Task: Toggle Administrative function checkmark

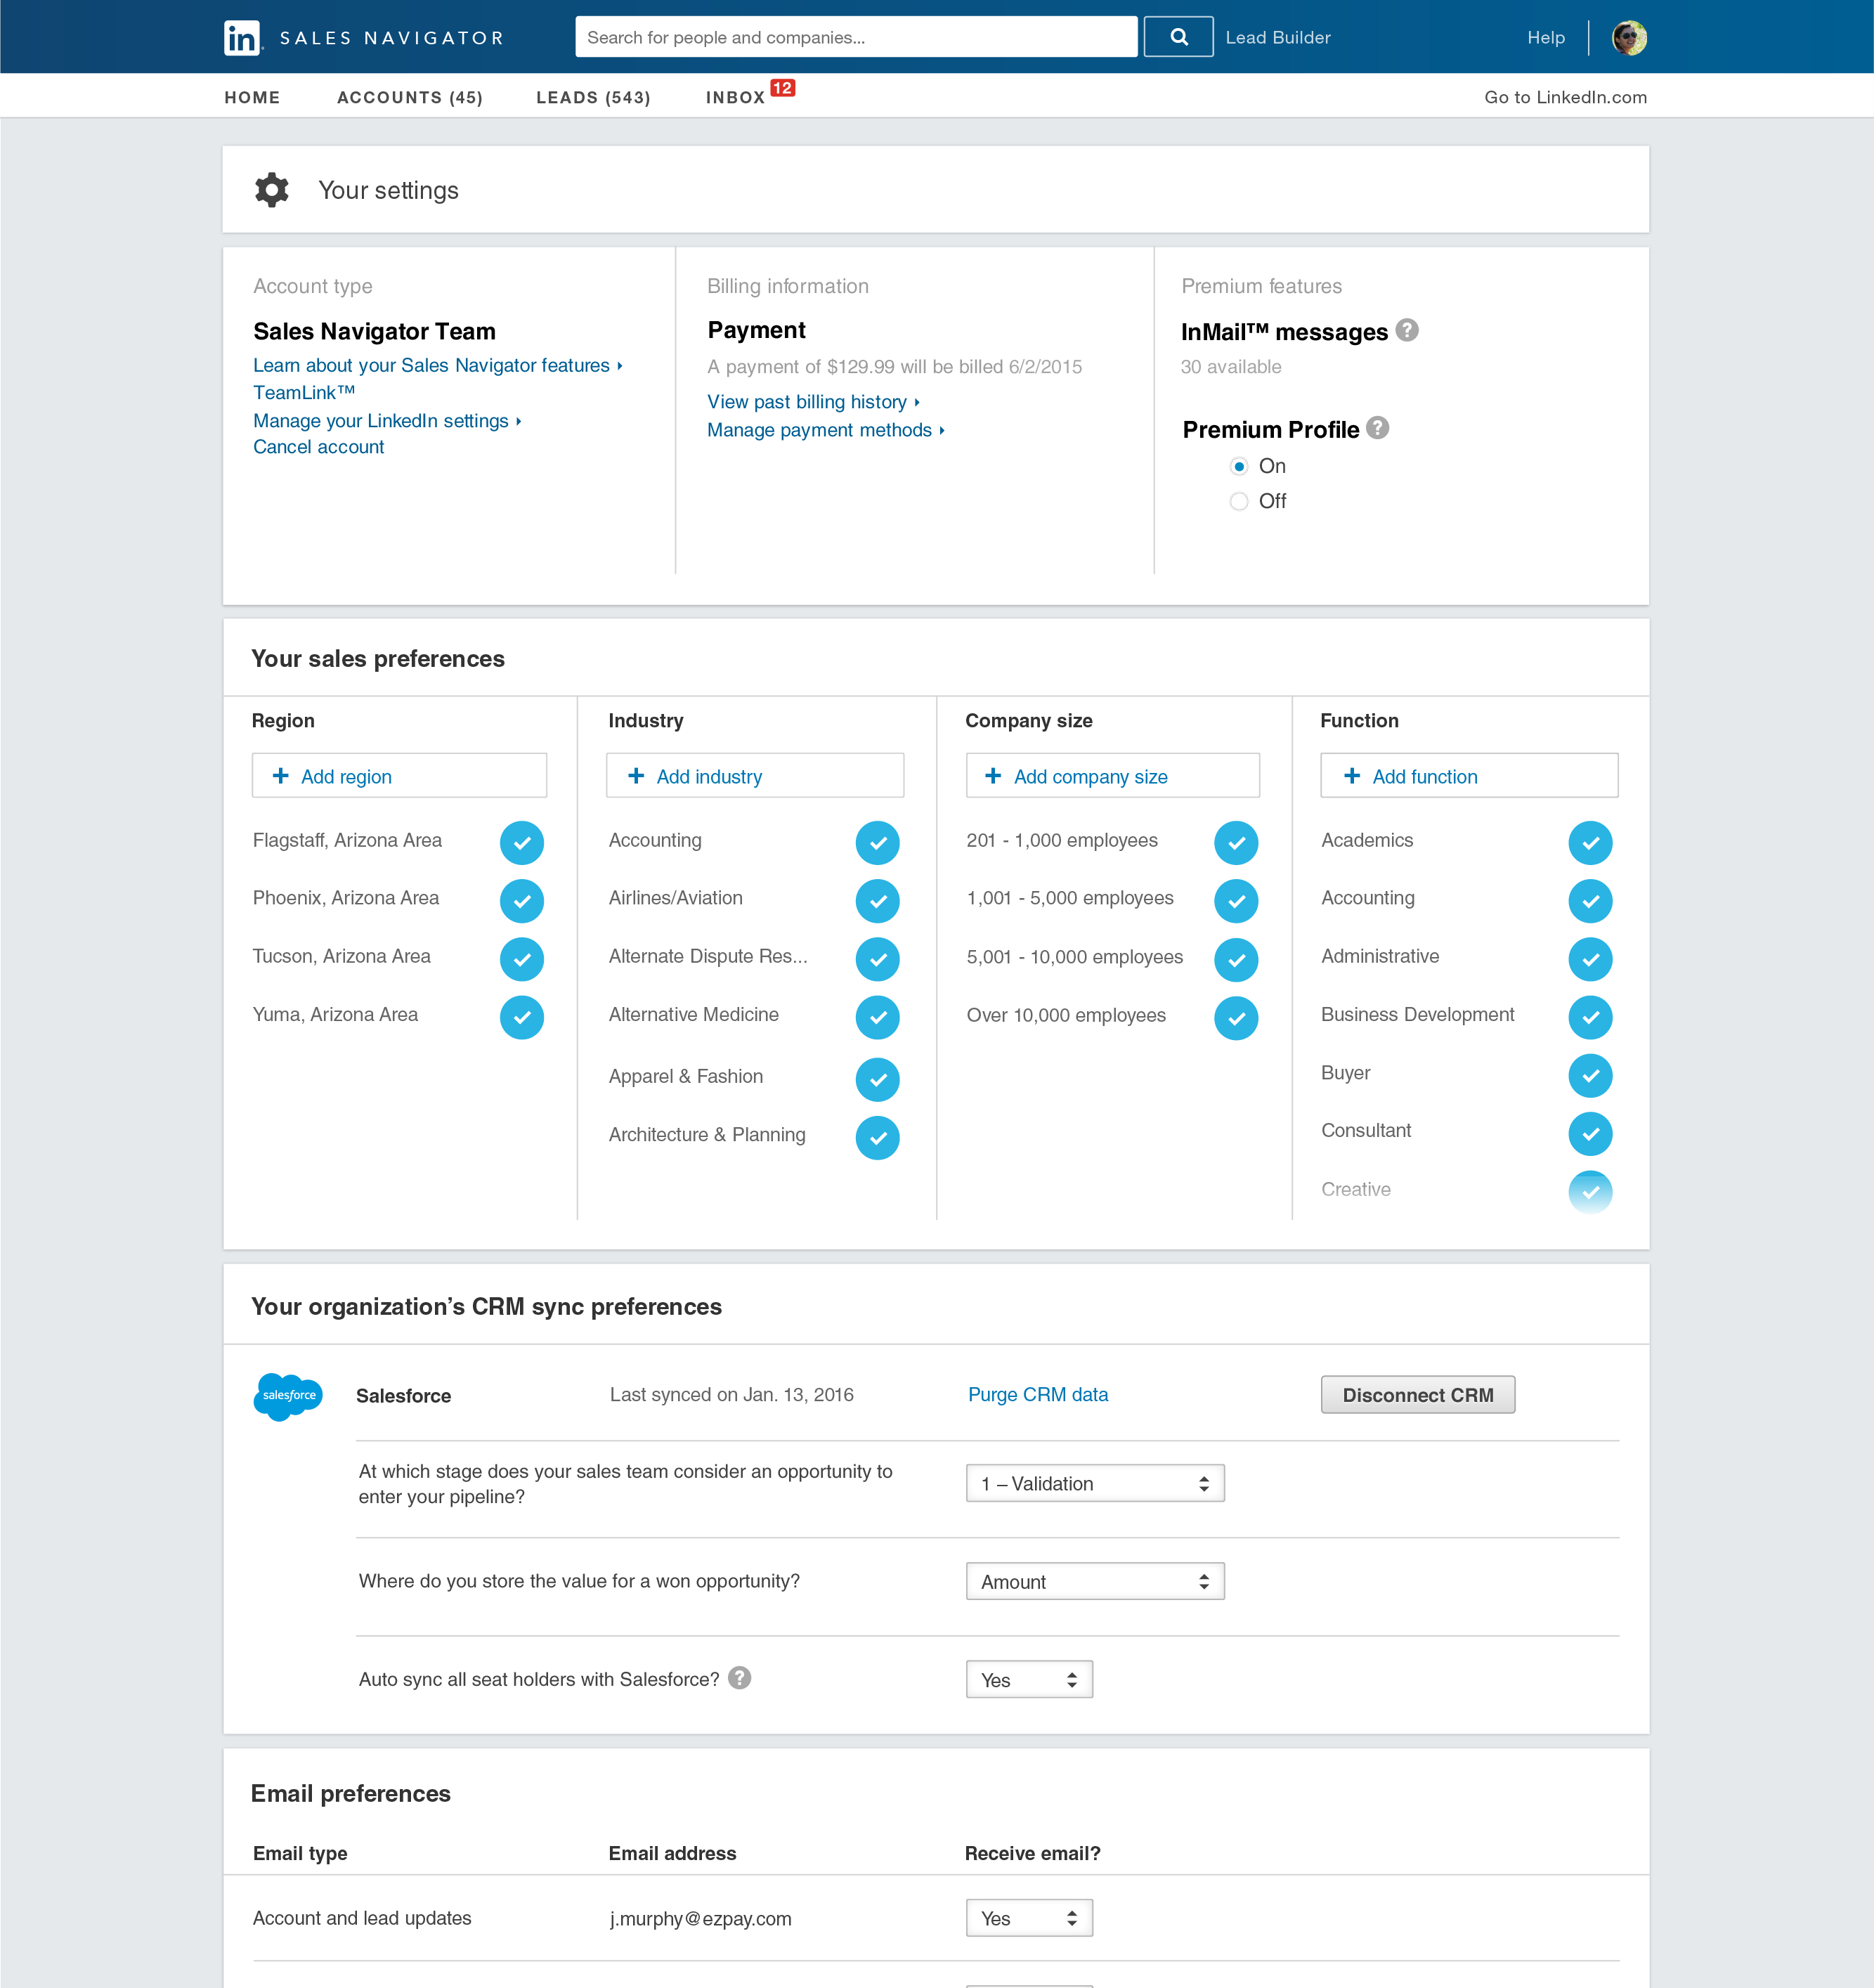Action: (x=1590, y=959)
